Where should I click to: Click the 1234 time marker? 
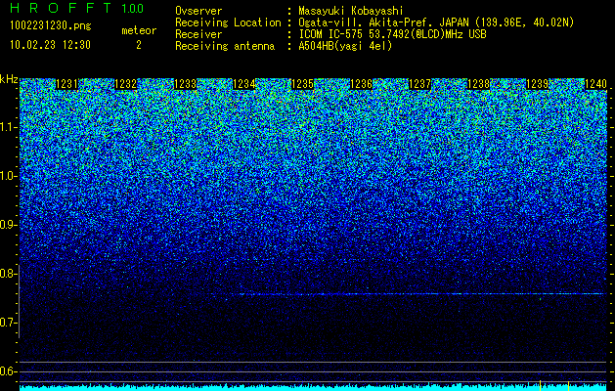pos(244,84)
